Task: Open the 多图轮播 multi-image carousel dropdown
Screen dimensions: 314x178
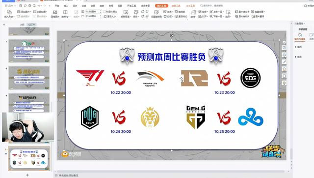Action: click(x=40, y=12)
